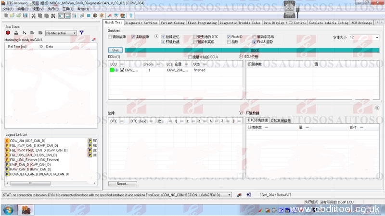Switch to the Flash Programming tab
Viewport: 385px width, 216px height.
tap(202, 23)
